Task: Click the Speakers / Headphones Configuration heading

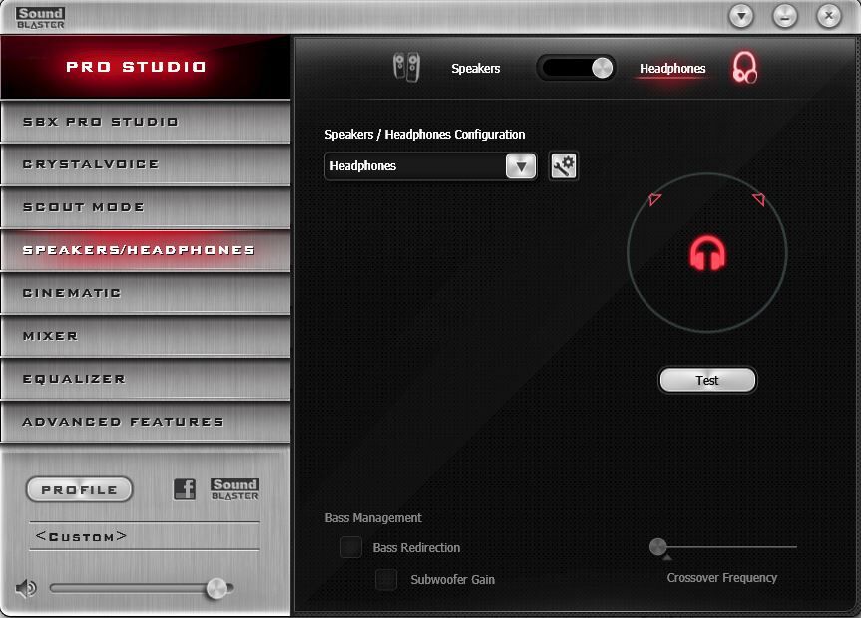Action: [424, 134]
